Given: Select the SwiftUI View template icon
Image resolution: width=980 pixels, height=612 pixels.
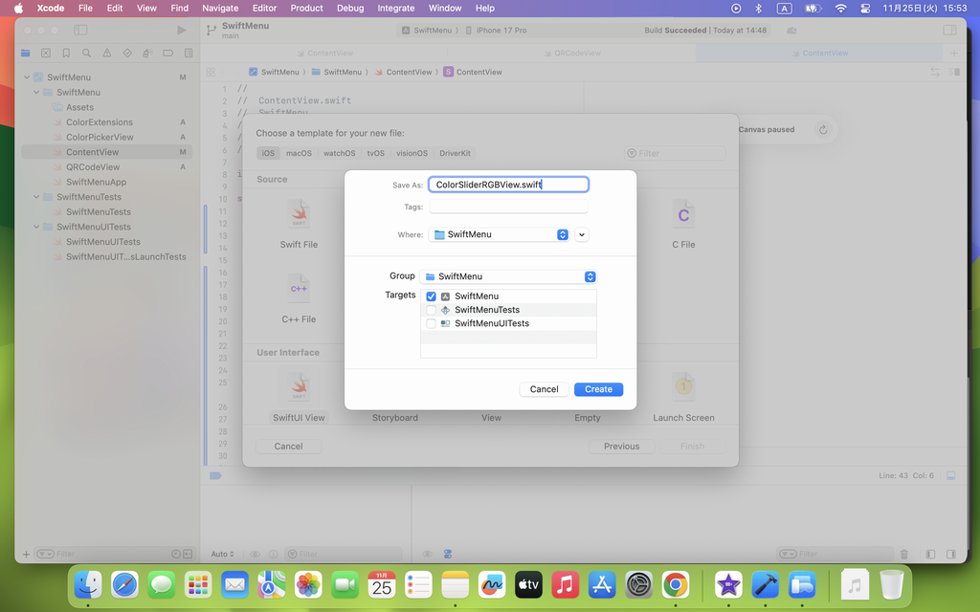Looking at the screenshot, I should pyautogui.click(x=299, y=387).
